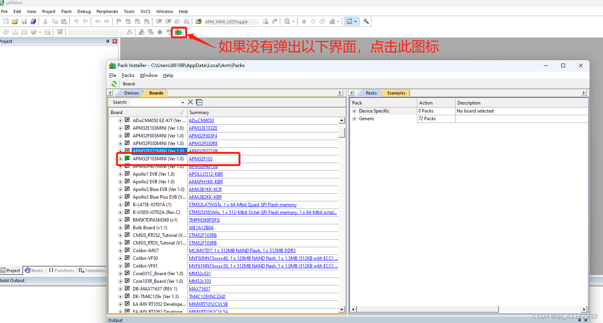Screen dimensions: 603x323
Task: Open the TM4C129XNCZAD link
Action: (x=207, y=297)
